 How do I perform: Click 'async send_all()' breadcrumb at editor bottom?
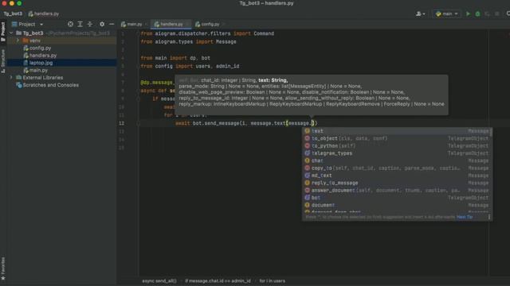pos(159,280)
